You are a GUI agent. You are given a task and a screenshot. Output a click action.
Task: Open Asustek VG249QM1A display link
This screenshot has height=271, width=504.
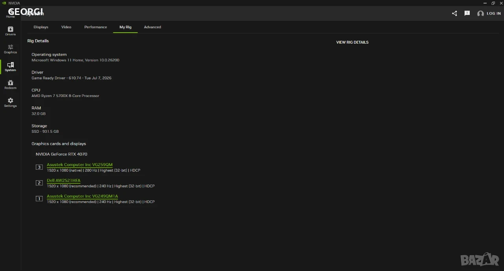[82, 196]
